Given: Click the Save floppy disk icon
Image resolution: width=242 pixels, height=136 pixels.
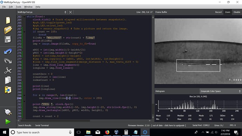Looking at the screenshot, I should [8, 39].
